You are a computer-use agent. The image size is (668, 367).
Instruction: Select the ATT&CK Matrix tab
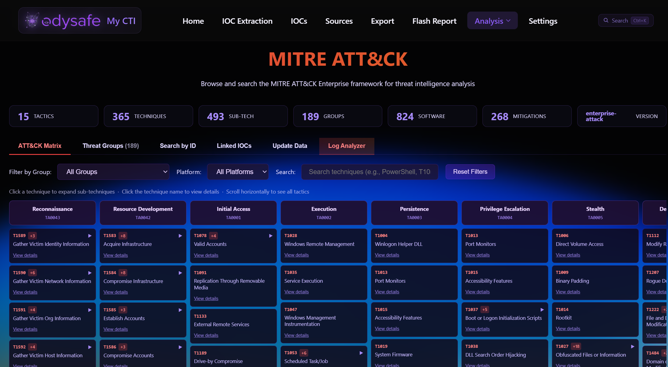point(40,146)
